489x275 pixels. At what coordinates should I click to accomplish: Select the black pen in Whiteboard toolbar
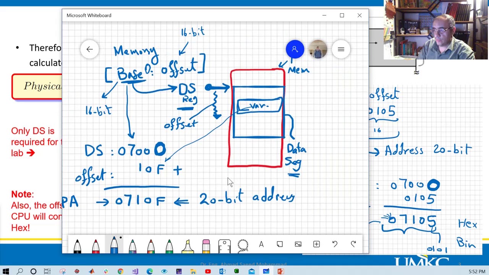coord(77,246)
